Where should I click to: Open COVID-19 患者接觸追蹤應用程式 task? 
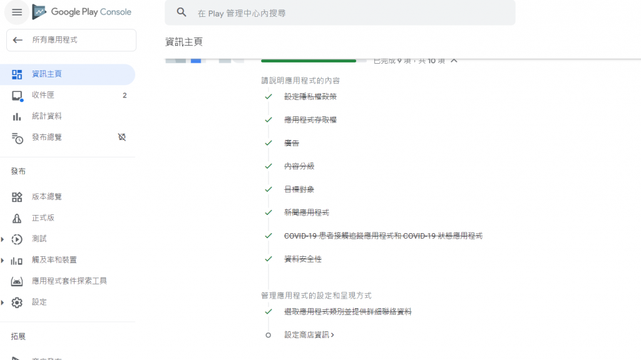(383, 236)
